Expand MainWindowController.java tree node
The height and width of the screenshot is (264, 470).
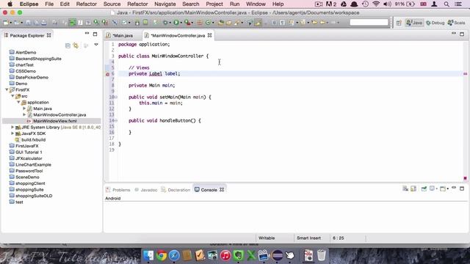click(24, 114)
